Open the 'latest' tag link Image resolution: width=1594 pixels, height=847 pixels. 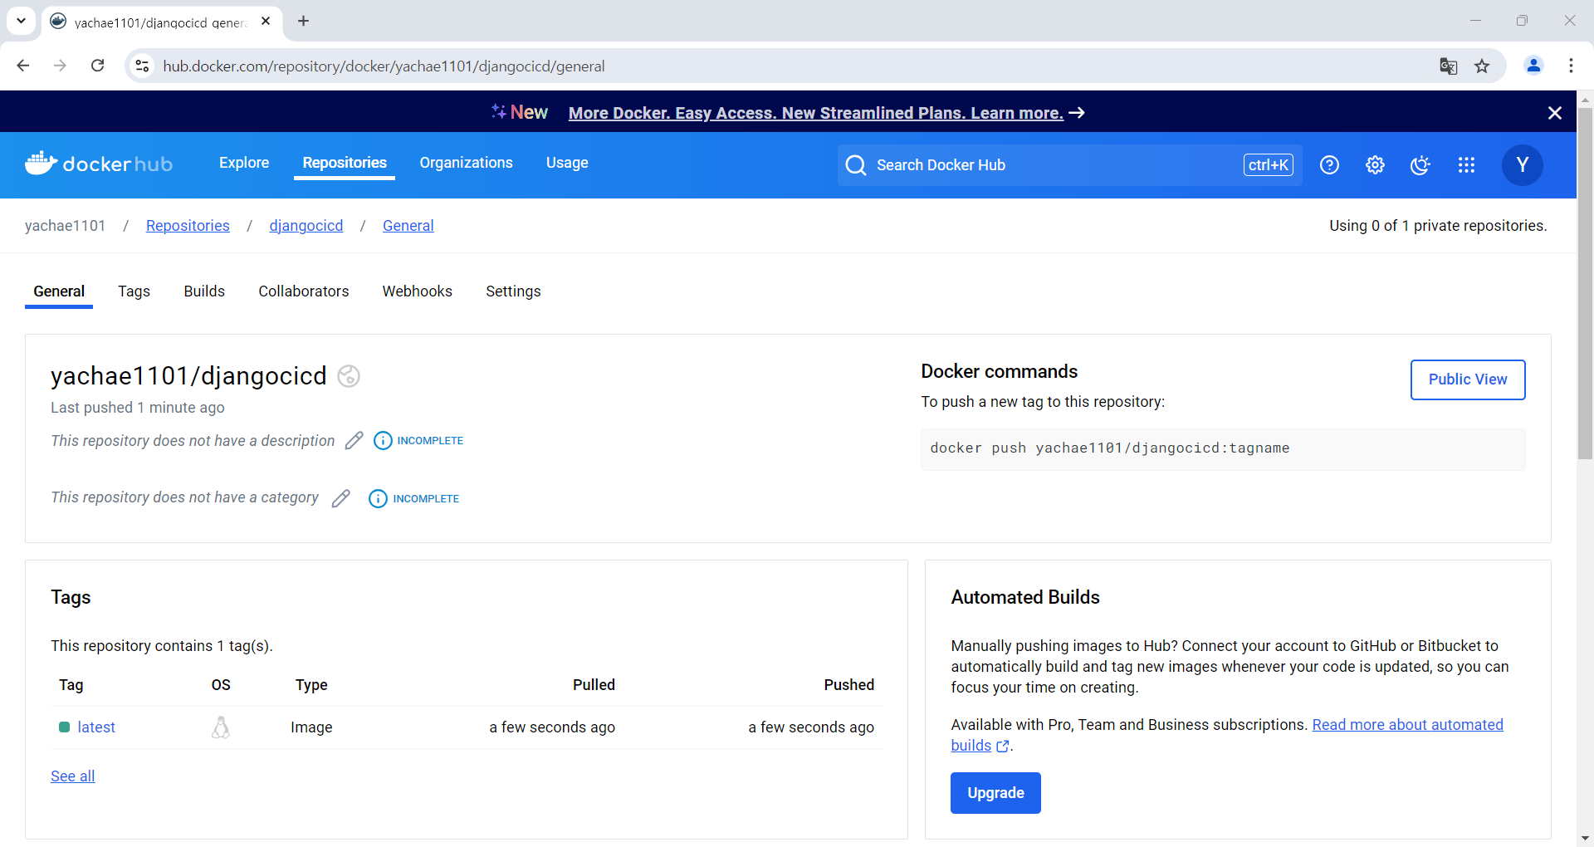(96, 727)
